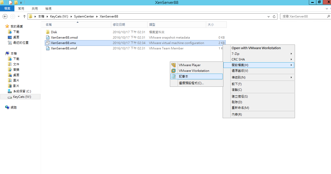Screen dimensions: 331x174
Task: Click KeyCats (W:) in the address bar
Action: (59, 16)
